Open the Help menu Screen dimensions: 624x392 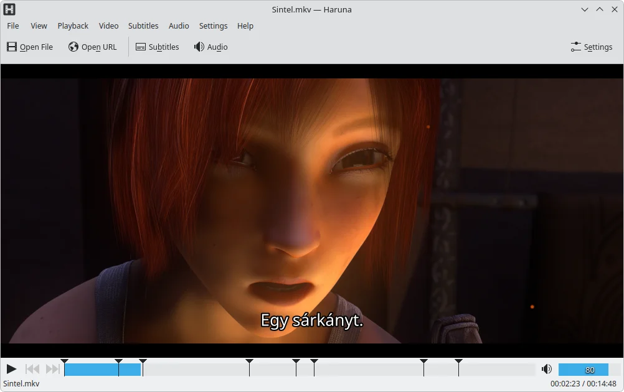tap(245, 26)
